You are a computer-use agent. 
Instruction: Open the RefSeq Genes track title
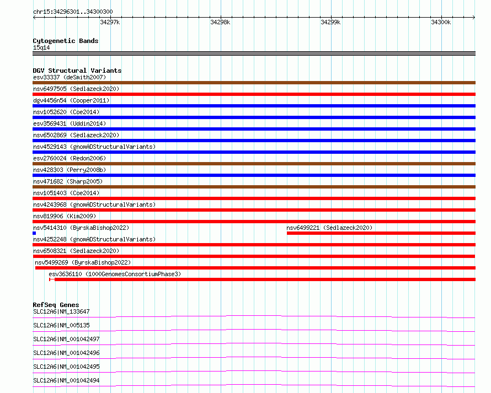click(x=56, y=305)
